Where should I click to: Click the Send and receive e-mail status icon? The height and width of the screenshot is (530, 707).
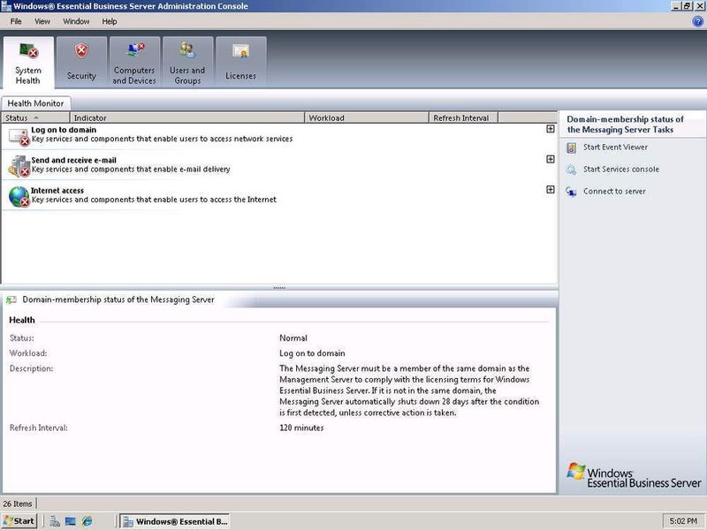click(x=19, y=166)
